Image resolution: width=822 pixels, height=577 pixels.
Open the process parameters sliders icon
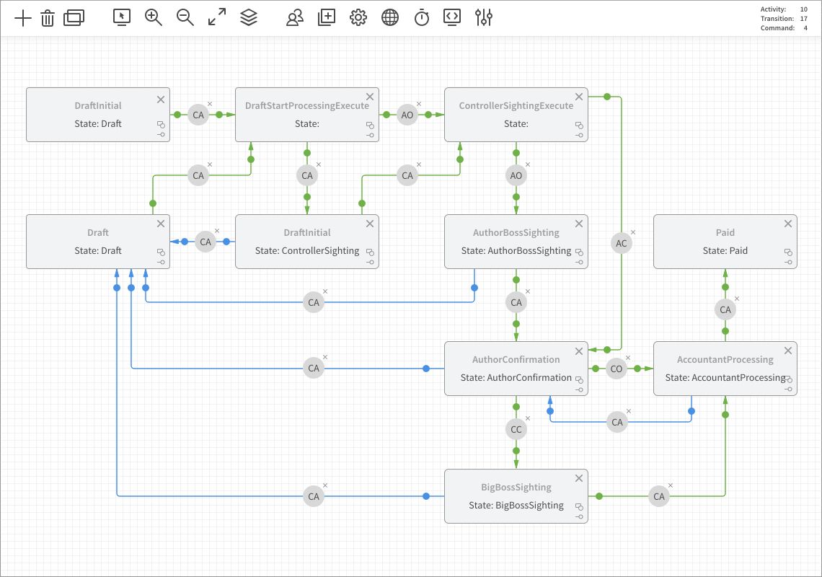[x=483, y=17]
